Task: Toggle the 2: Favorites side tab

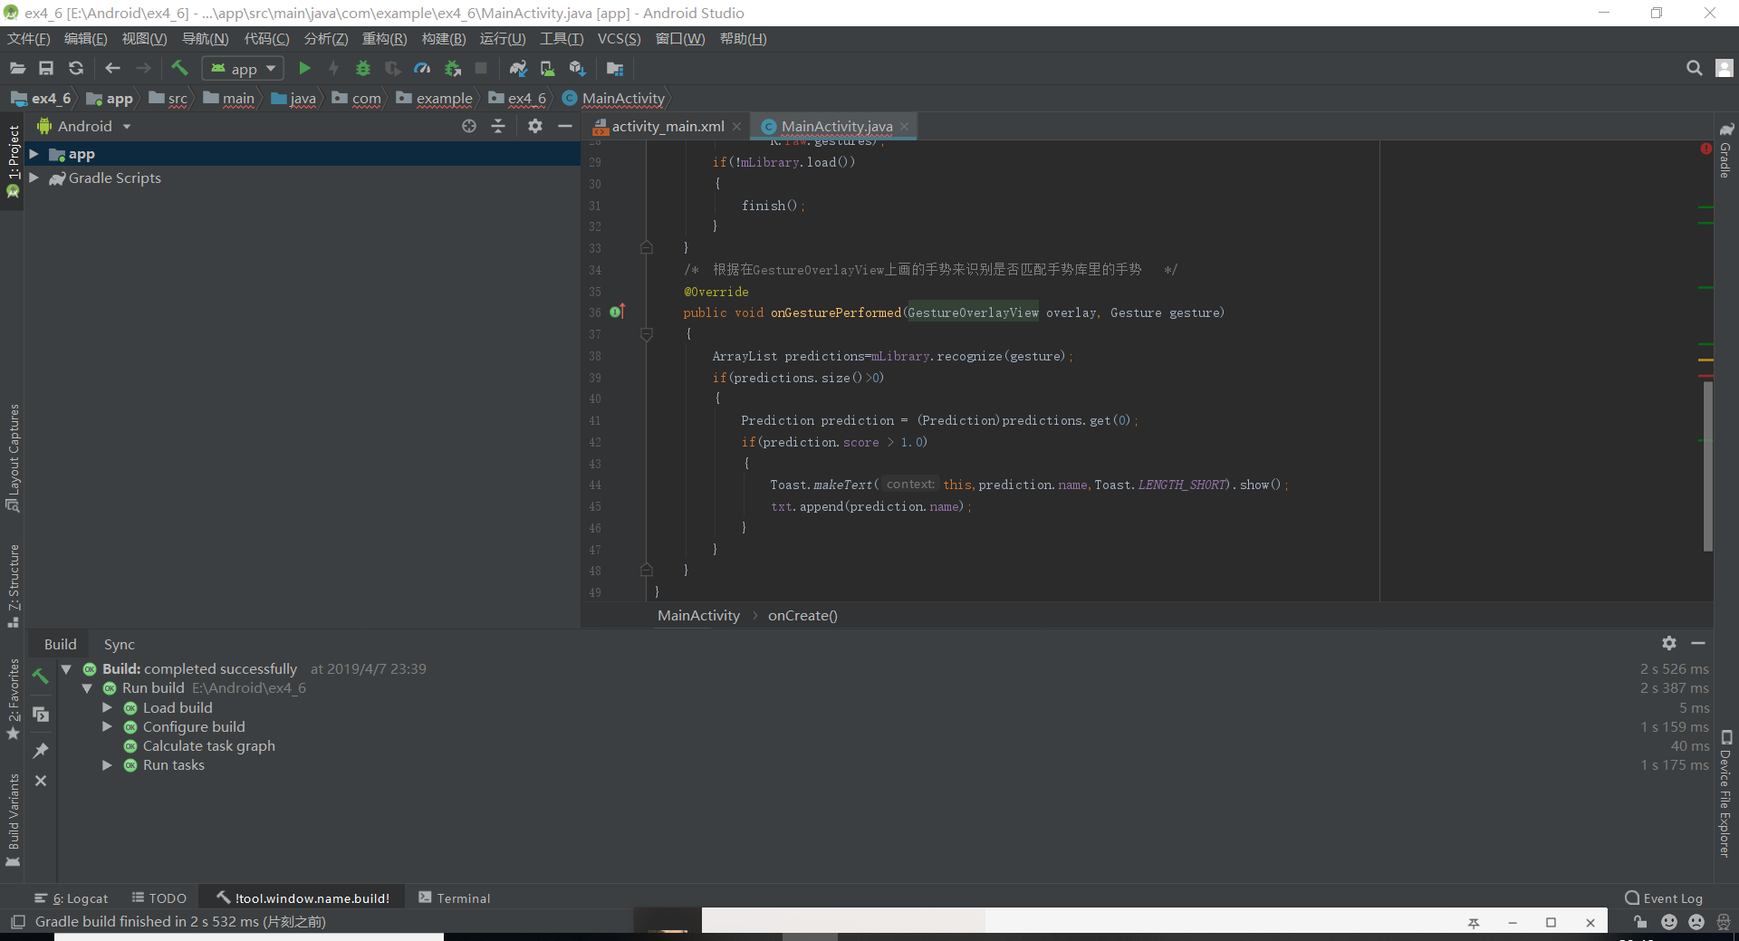Action: tap(13, 698)
